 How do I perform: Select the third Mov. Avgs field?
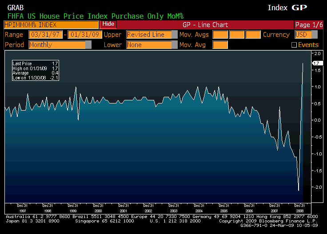253,35
